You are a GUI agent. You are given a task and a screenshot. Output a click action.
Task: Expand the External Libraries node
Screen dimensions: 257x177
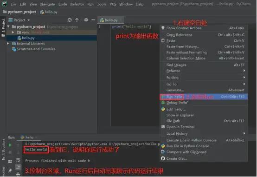tap(8, 43)
